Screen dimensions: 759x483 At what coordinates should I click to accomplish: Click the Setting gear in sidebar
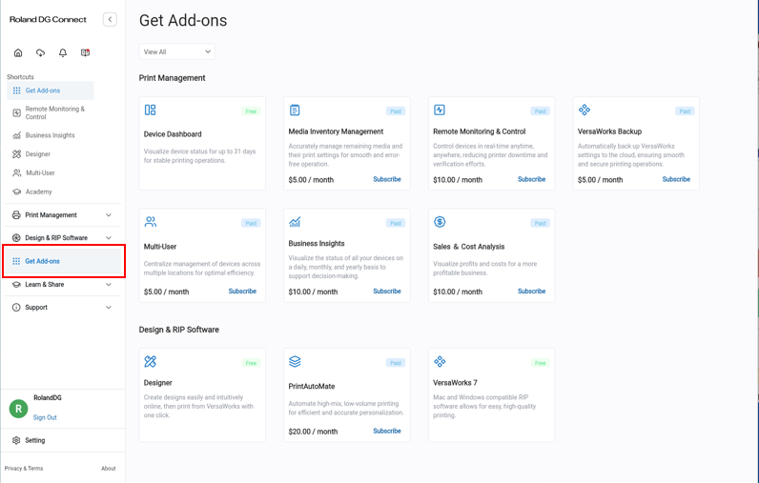[x=17, y=440]
